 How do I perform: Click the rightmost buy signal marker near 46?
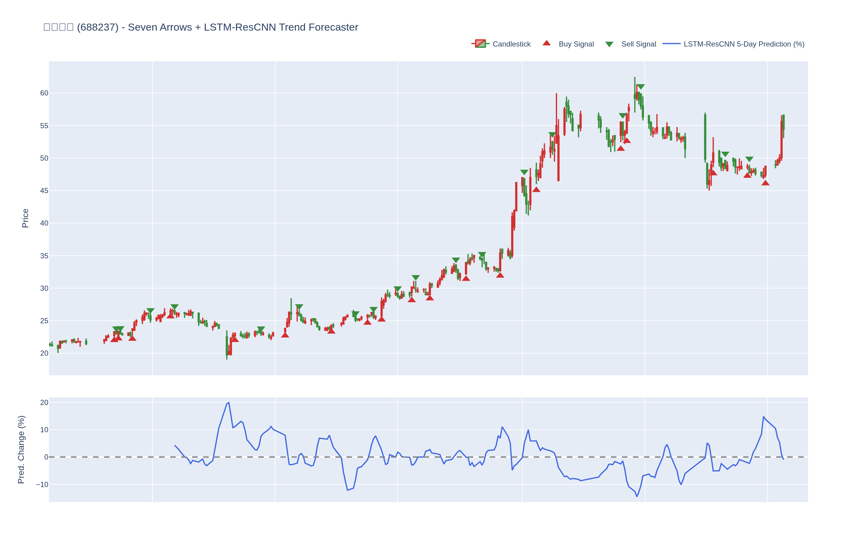tap(765, 183)
